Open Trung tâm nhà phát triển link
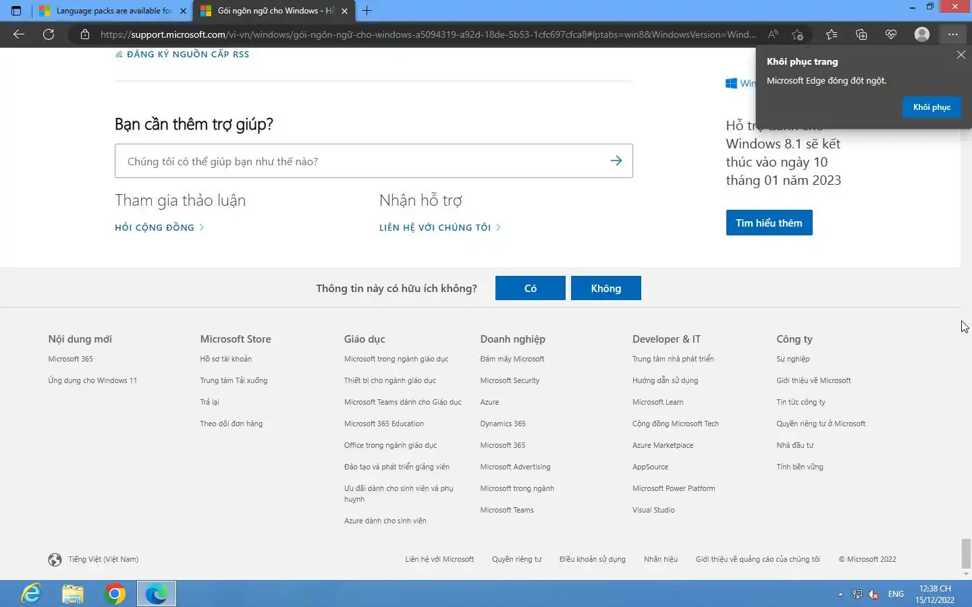The image size is (972, 607). point(673,359)
